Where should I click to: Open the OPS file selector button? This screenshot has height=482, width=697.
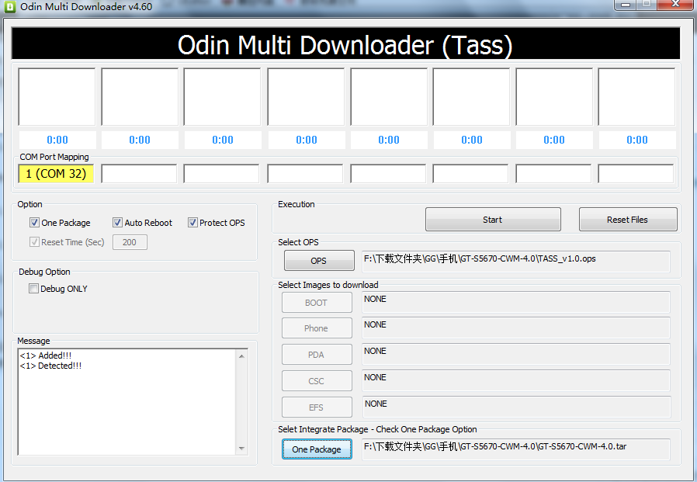click(x=318, y=261)
